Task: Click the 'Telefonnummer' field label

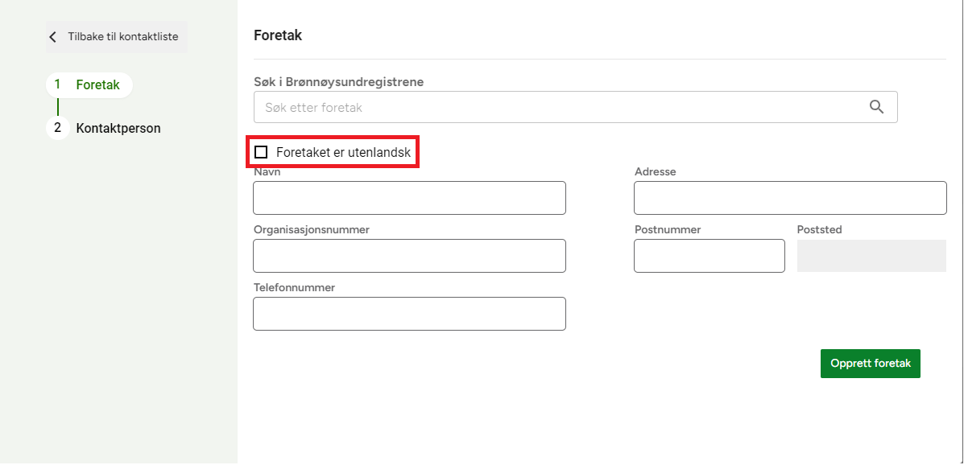Action: [294, 287]
